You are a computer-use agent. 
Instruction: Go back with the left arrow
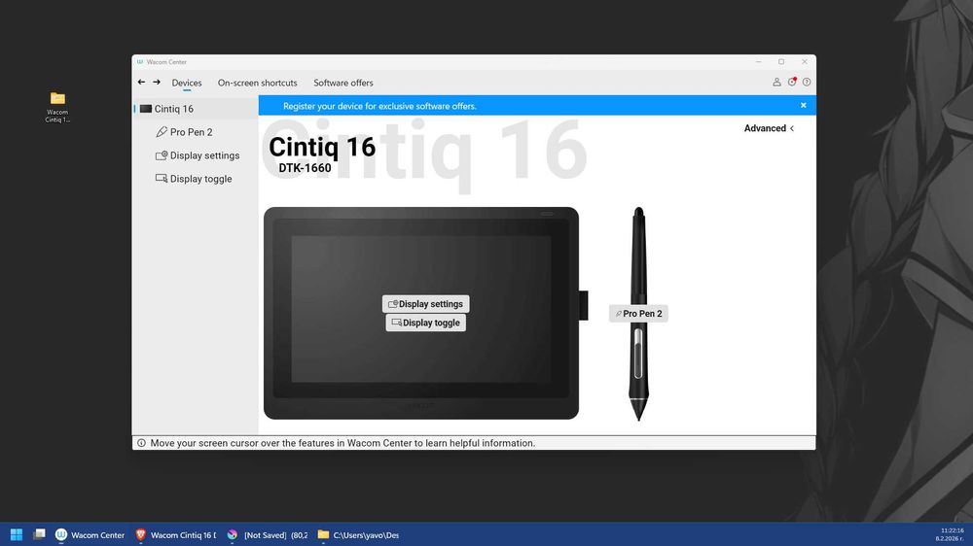[x=141, y=82]
